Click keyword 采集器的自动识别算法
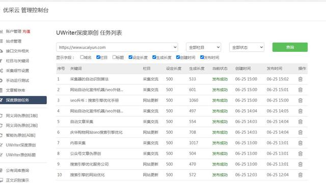This screenshot has height=183, width=326. coord(89,79)
